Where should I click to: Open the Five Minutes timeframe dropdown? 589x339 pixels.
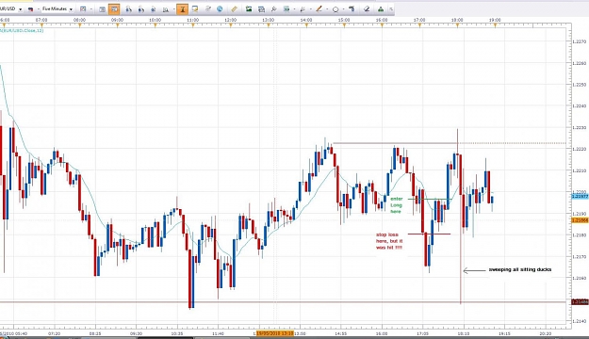click(x=71, y=9)
